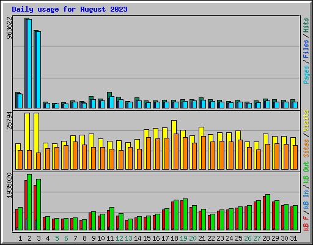Image resolution: width=313 pixels, height=245 pixels.
Task: Click day label 16 on the x-axis
Action: [x=156, y=238]
